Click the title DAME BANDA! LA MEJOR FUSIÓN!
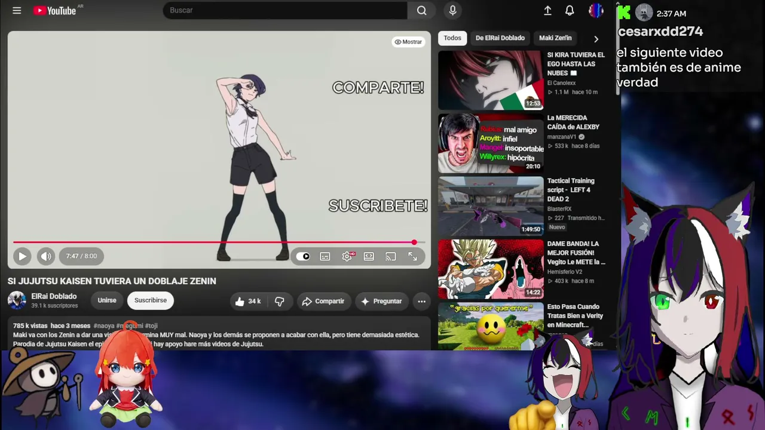This screenshot has height=430, width=765. click(576, 253)
